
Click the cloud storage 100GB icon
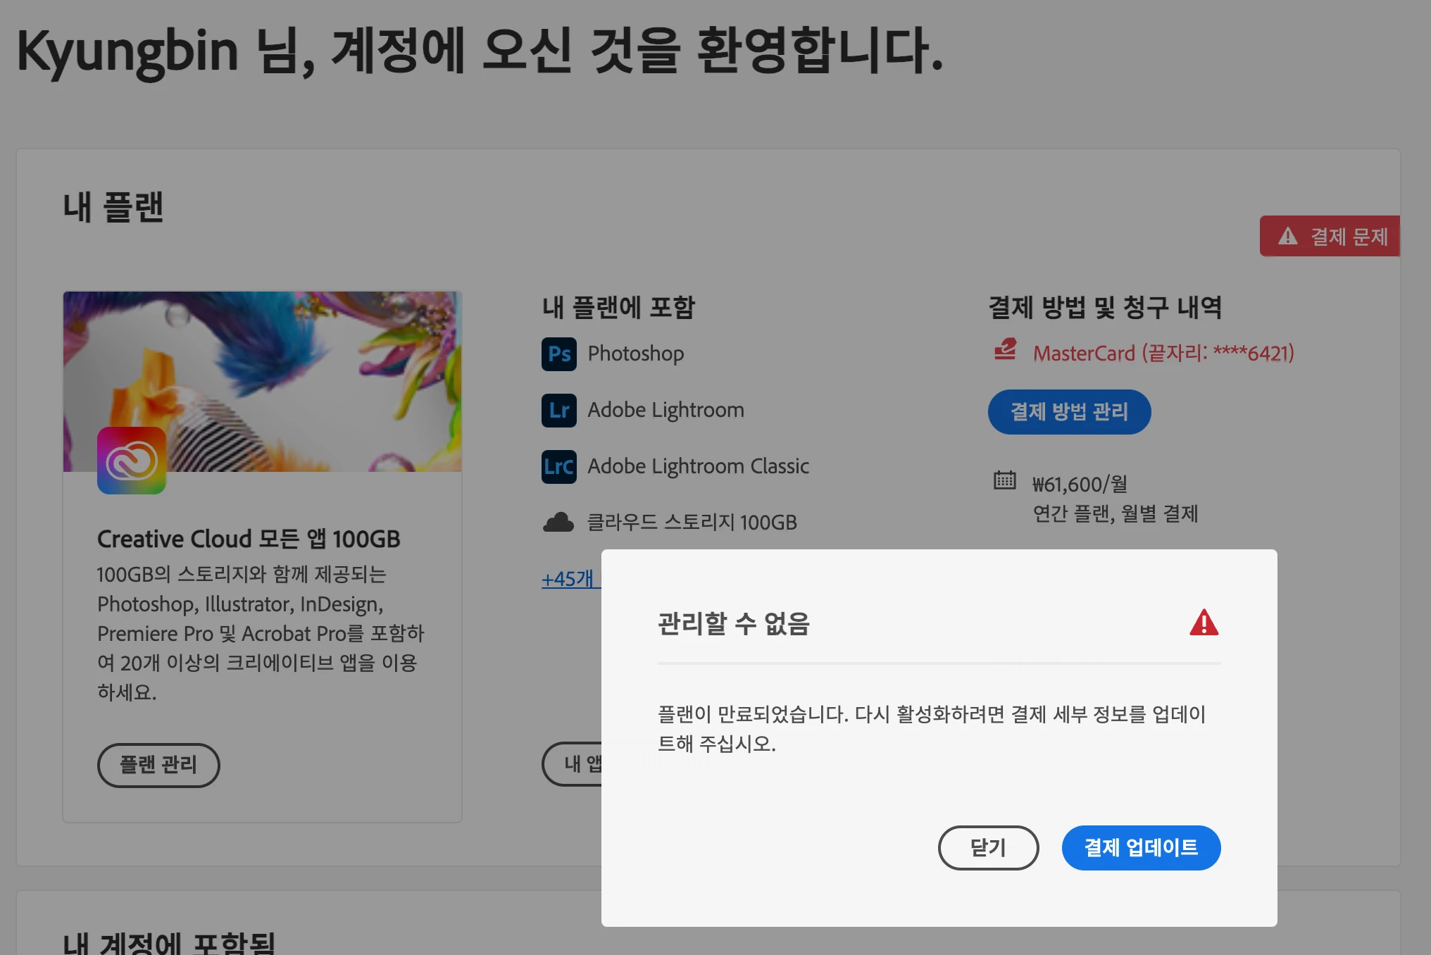point(558,523)
